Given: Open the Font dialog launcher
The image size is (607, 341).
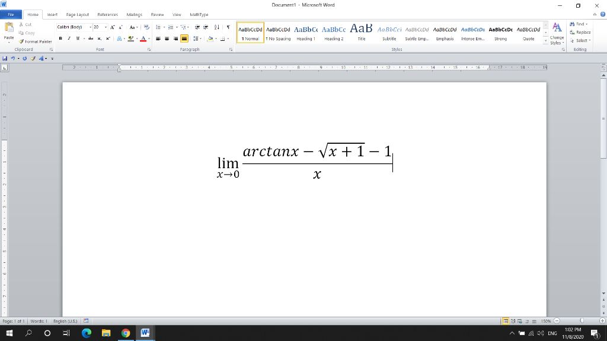Looking at the screenshot, I should pyautogui.click(x=149, y=50).
